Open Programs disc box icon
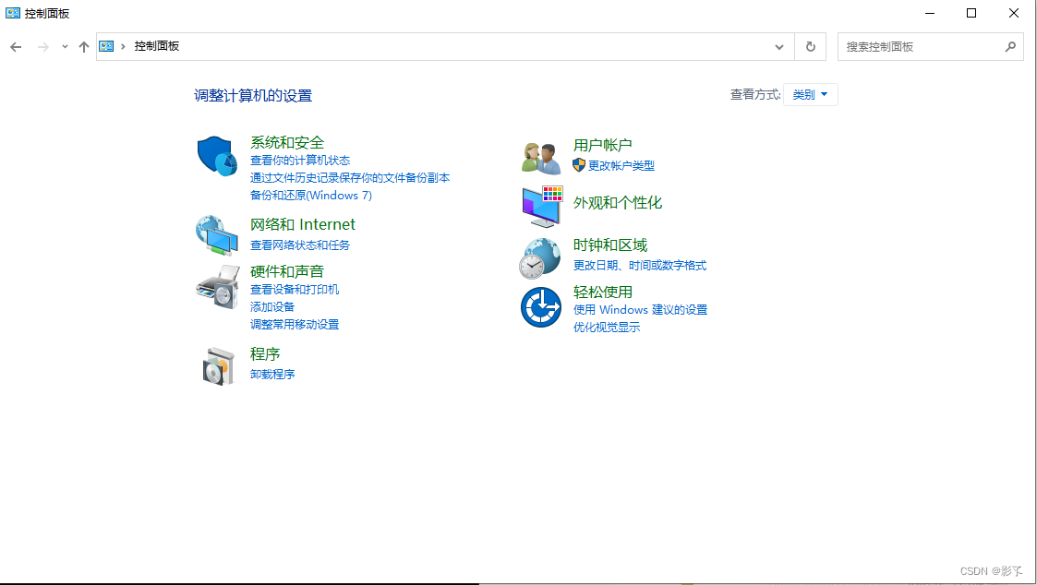The height and width of the screenshot is (585, 1037). pyautogui.click(x=219, y=365)
